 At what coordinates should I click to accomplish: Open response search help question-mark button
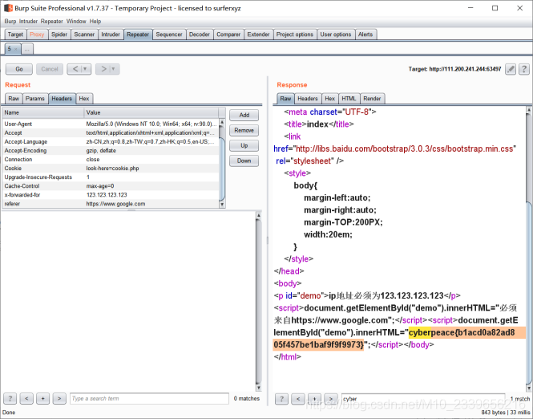(281, 398)
